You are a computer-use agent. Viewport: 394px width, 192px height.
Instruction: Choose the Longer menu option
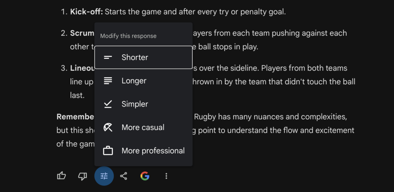tap(144, 81)
